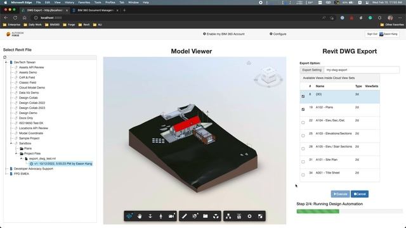This screenshot has width=406, height=228.
Task: Click the my-dwg-export setting field
Action: coord(362,70)
